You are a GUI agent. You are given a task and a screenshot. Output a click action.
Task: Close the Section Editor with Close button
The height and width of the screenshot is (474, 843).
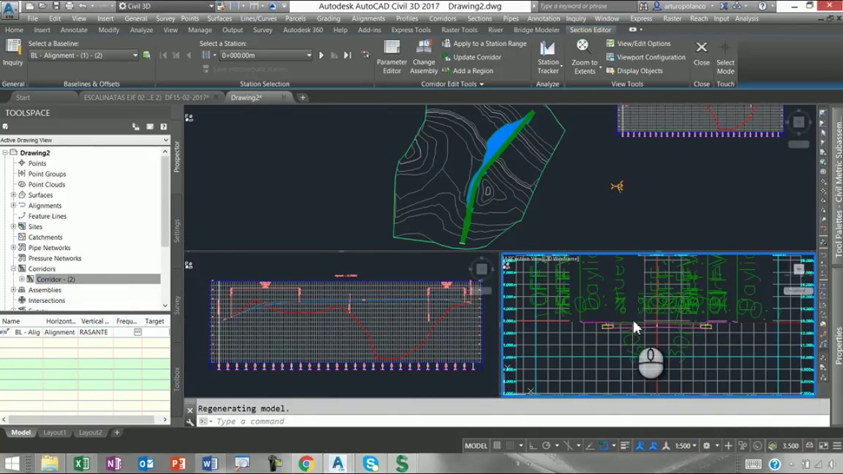(x=701, y=53)
